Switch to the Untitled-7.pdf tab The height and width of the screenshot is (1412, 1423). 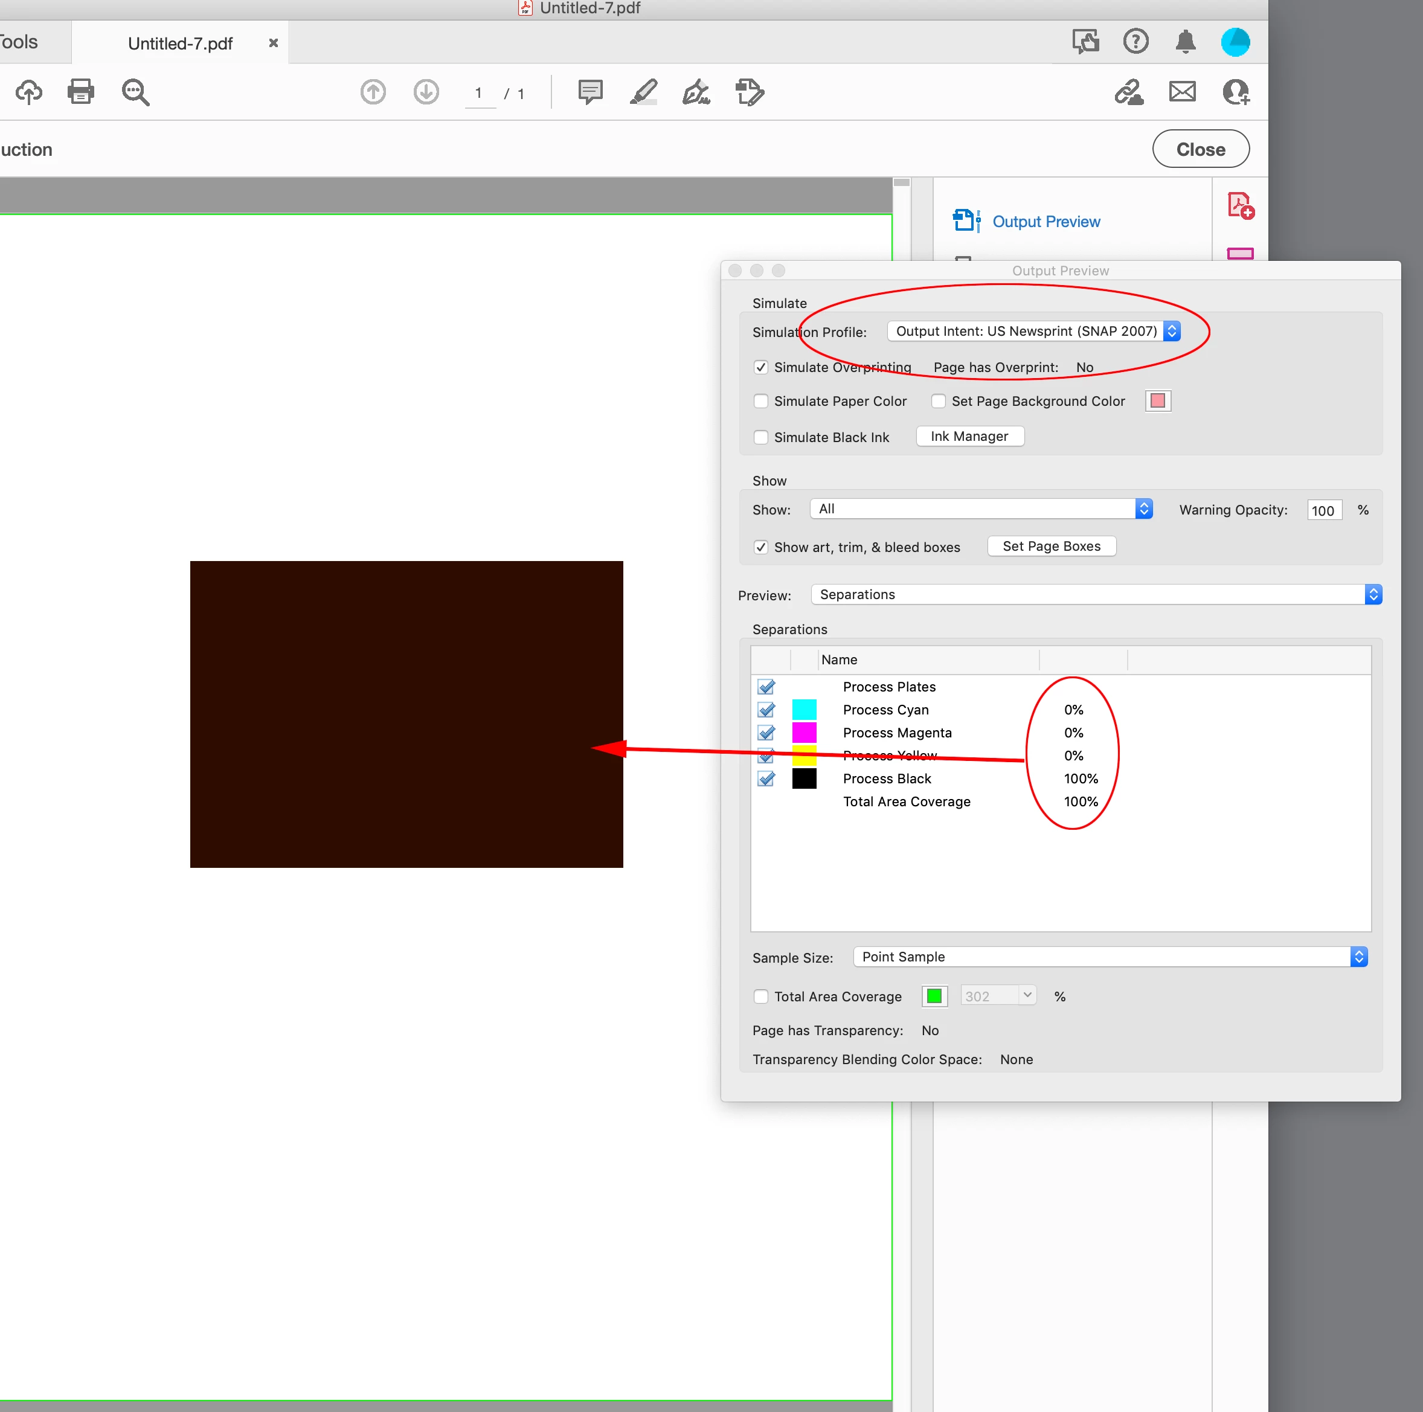(x=181, y=43)
